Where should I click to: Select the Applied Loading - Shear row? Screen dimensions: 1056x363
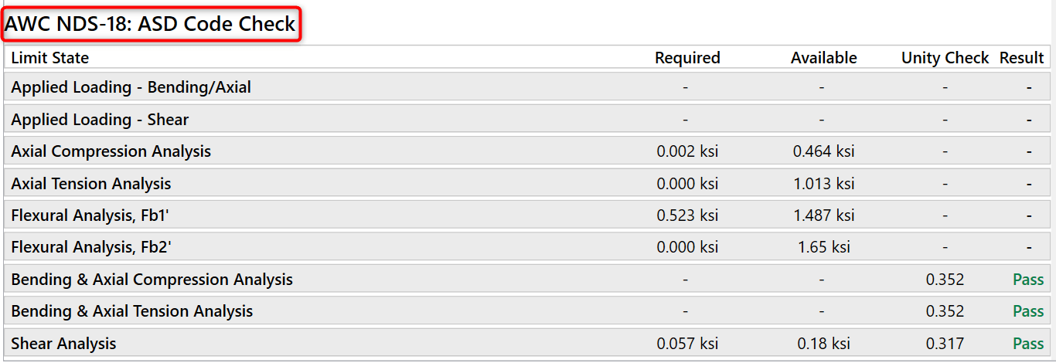100,120
